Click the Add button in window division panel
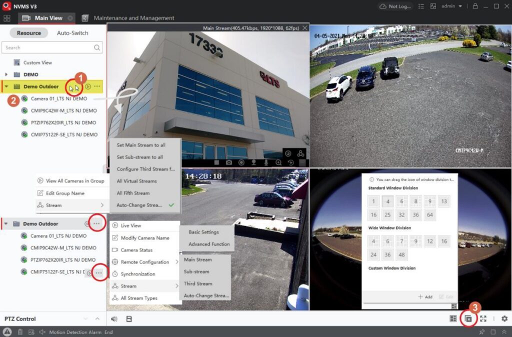The width and height of the screenshot is (512, 337). point(425,297)
